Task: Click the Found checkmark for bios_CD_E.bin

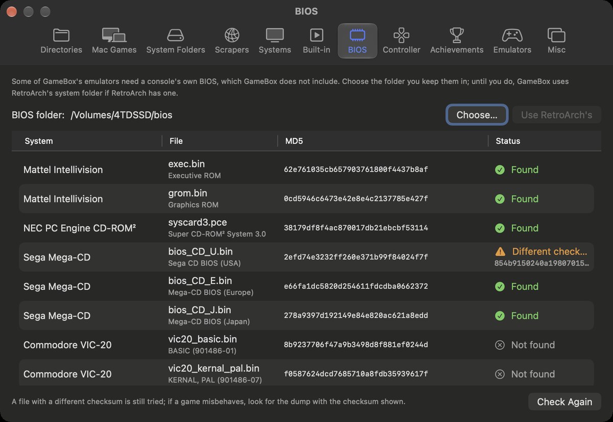Action: tap(500, 287)
